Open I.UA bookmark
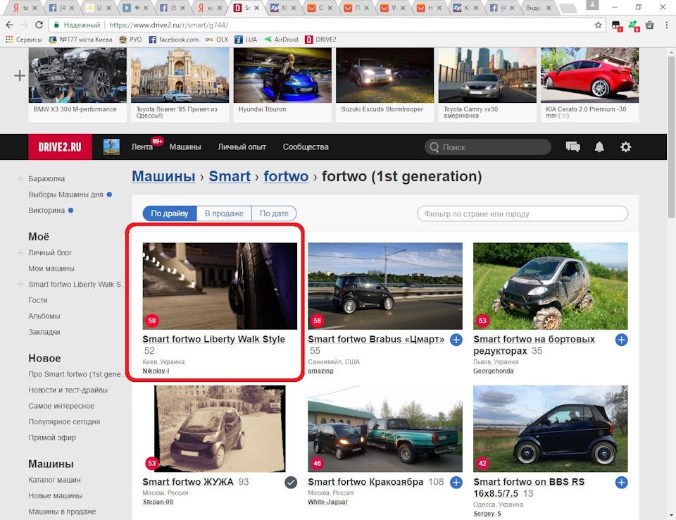This screenshot has height=520, width=676. point(246,39)
